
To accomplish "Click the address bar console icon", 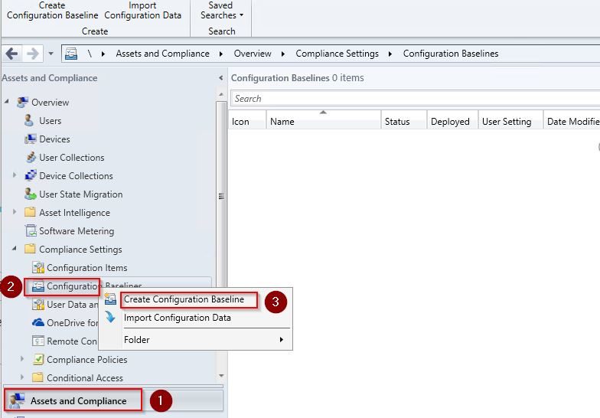I will (70, 54).
